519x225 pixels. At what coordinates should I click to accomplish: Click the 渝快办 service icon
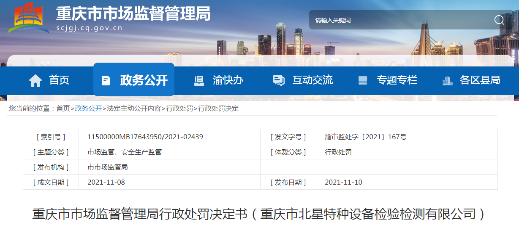tap(199, 80)
